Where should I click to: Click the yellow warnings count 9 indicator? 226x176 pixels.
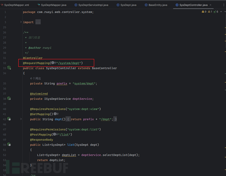point(204,12)
